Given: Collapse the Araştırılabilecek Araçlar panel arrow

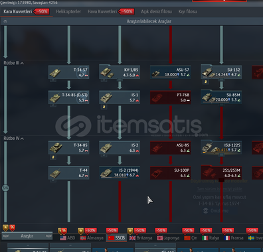Looking at the screenshot, I should (x=5, y=21).
